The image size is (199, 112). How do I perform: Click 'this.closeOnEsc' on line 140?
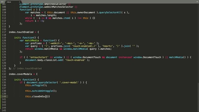tap(35, 96)
